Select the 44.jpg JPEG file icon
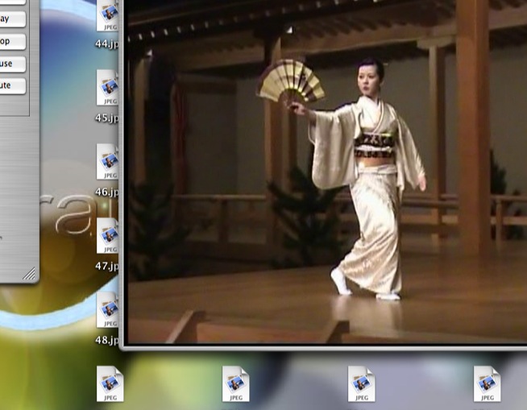This screenshot has height=410, width=527. (x=107, y=15)
